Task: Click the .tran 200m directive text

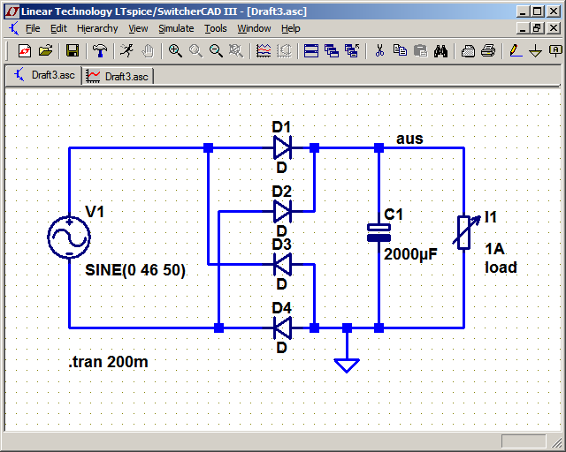Action: coord(108,362)
